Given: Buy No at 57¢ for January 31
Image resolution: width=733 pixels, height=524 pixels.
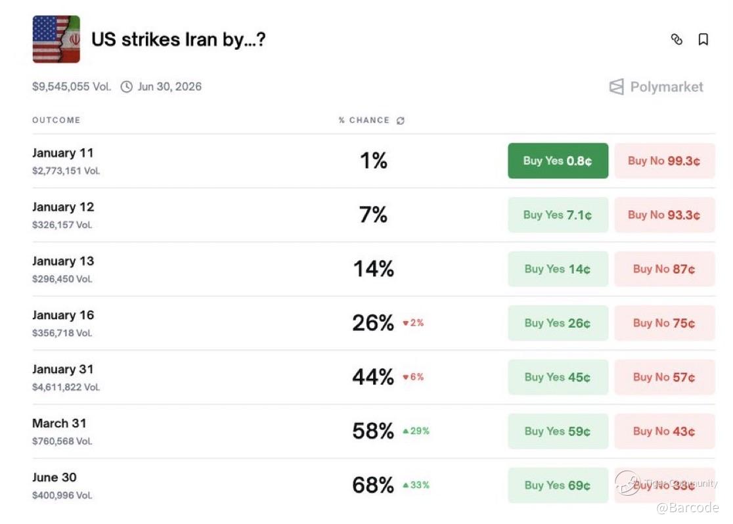Looking at the screenshot, I should pyautogui.click(x=664, y=377).
